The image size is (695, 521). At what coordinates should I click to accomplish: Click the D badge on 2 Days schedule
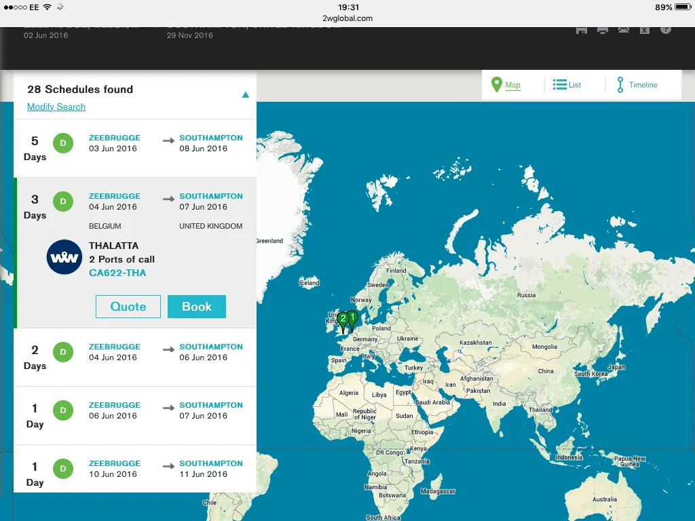click(x=63, y=352)
